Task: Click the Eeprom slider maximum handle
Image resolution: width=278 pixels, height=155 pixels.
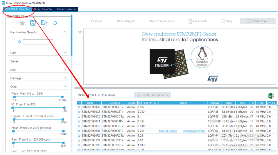Action: pyautogui.click(x=63, y=119)
